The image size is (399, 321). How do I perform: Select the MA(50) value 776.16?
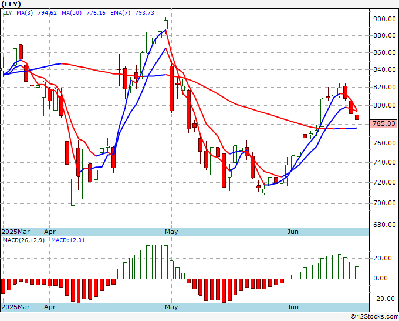pyautogui.click(x=96, y=13)
